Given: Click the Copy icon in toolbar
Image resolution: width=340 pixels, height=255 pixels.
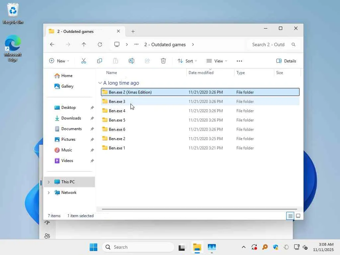Looking at the screenshot, I should 100,61.
